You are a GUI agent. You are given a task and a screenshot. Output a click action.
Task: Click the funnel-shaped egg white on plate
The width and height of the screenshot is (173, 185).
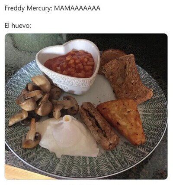[68, 136]
